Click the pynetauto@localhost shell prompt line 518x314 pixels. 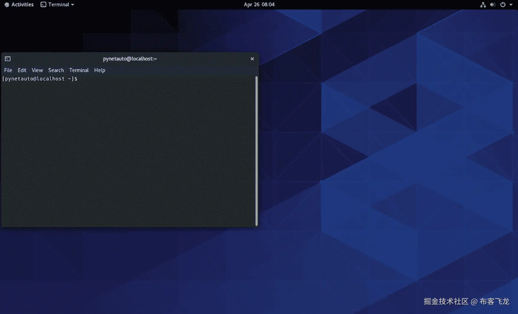click(x=40, y=79)
